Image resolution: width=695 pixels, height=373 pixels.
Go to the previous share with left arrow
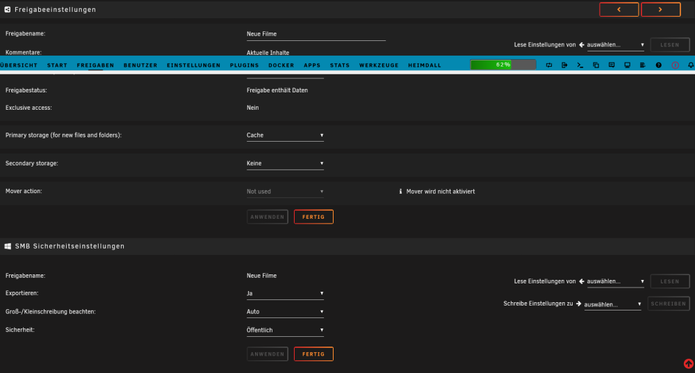click(x=619, y=9)
